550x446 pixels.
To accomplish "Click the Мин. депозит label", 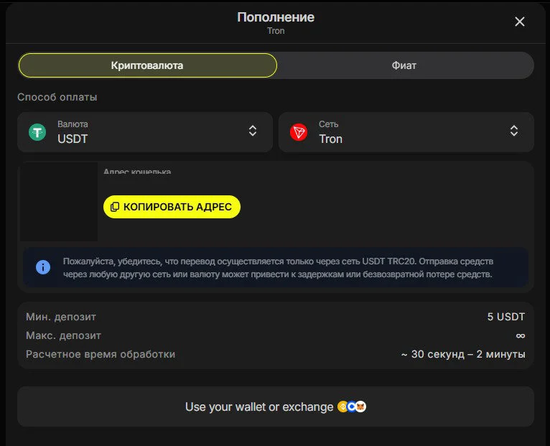I will (61, 317).
